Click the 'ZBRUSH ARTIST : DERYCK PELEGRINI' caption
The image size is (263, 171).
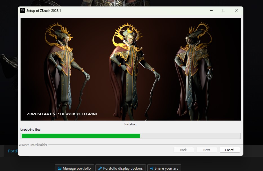coord(62,114)
